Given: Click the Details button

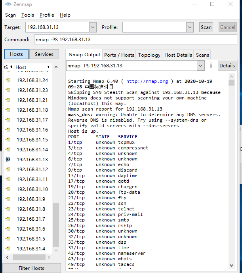Looking at the screenshot, I should tap(227, 66).
